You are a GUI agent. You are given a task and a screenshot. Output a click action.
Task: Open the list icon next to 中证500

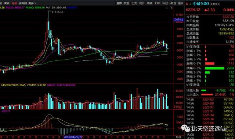[x=190, y=4]
